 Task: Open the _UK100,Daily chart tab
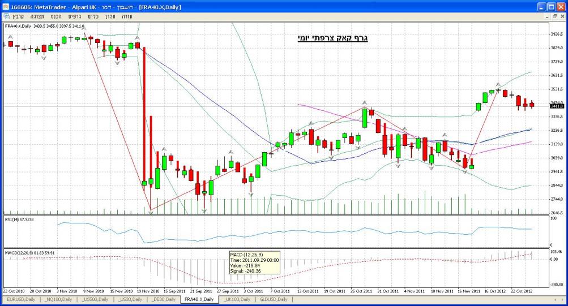[x=238, y=299]
